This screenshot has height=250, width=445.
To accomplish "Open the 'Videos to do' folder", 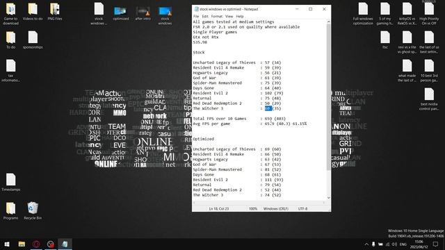I will [x=33, y=11].
